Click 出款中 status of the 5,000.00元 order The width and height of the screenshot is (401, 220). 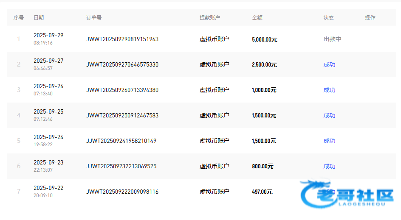click(332, 39)
